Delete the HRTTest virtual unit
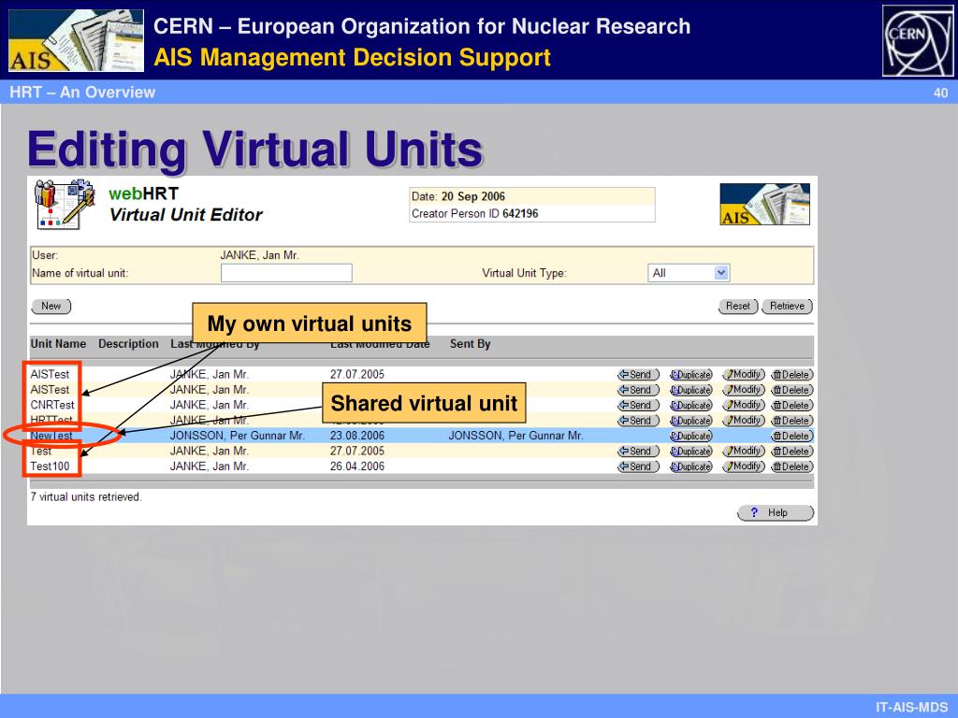The width and height of the screenshot is (958, 718). click(791, 421)
